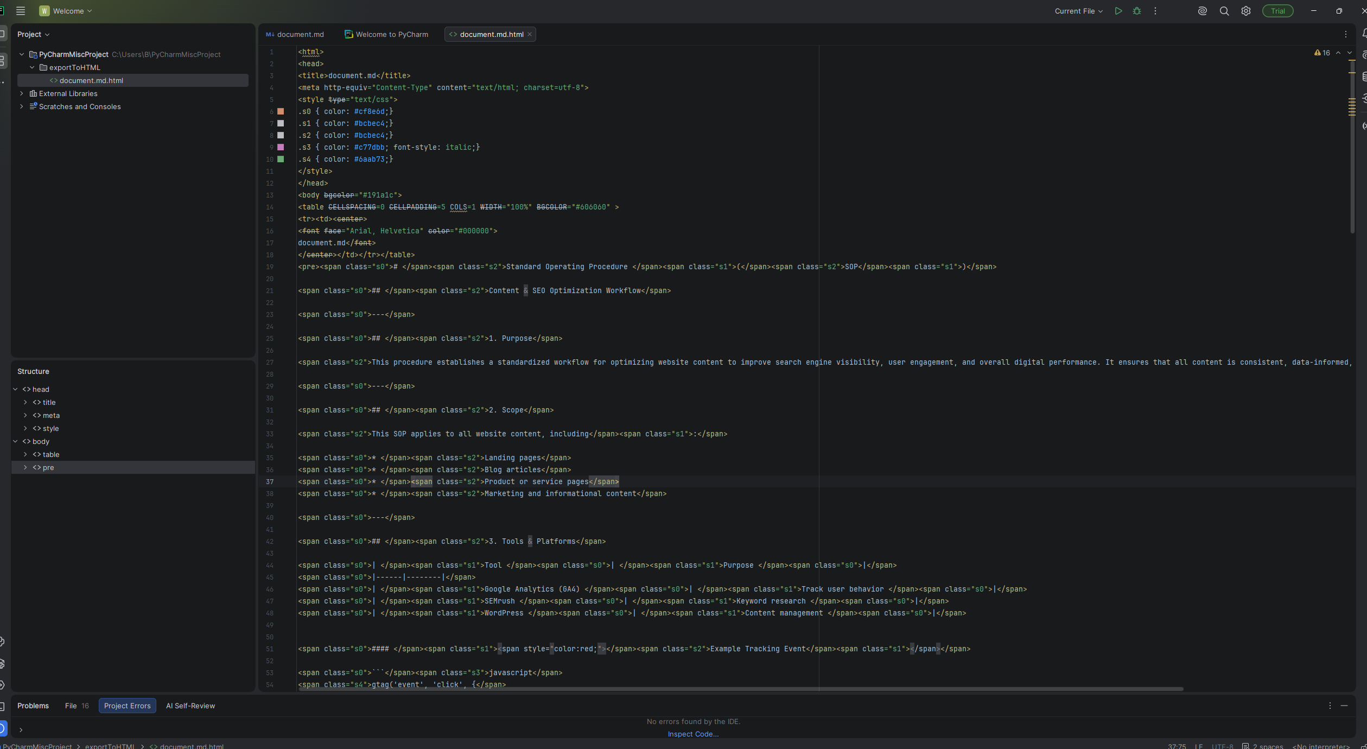The image size is (1367, 749).
Task: Select the Project Errors tab
Action: pos(128,706)
